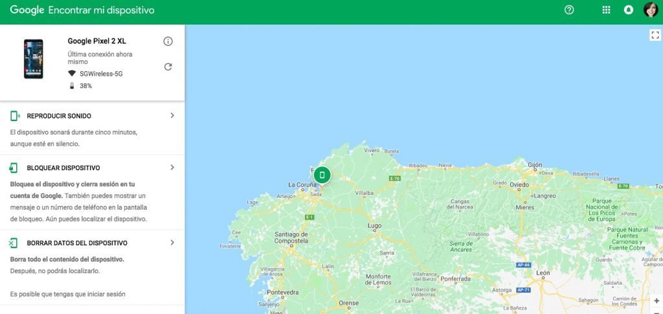Image resolution: width=663 pixels, height=314 pixels.
Task: Expand Borrar Datos del Dispositivo chevron
Action: pyautogui.click(x=172, y=243)
